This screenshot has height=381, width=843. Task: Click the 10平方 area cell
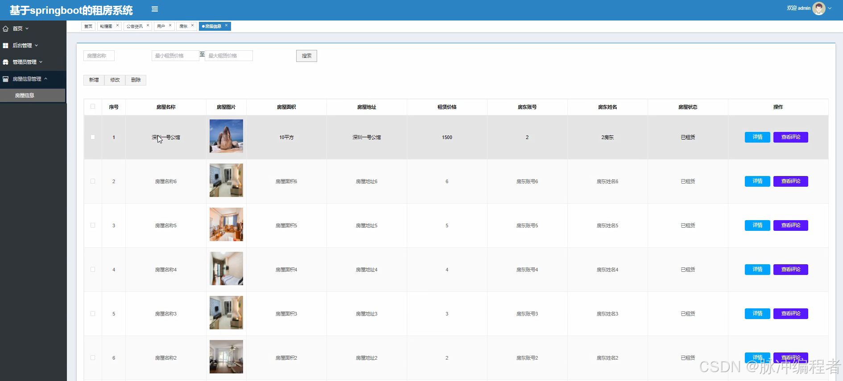(286, 137)
